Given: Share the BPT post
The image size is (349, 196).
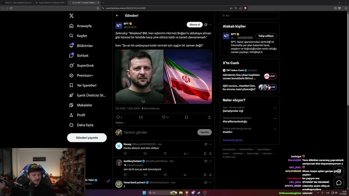Looking at the screenshot, I should (x=209, y=117).
